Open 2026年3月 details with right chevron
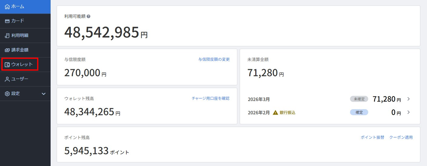 click(409, 99)
